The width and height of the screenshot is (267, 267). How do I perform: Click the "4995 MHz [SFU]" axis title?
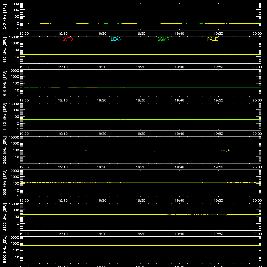[x=4, y=183]
